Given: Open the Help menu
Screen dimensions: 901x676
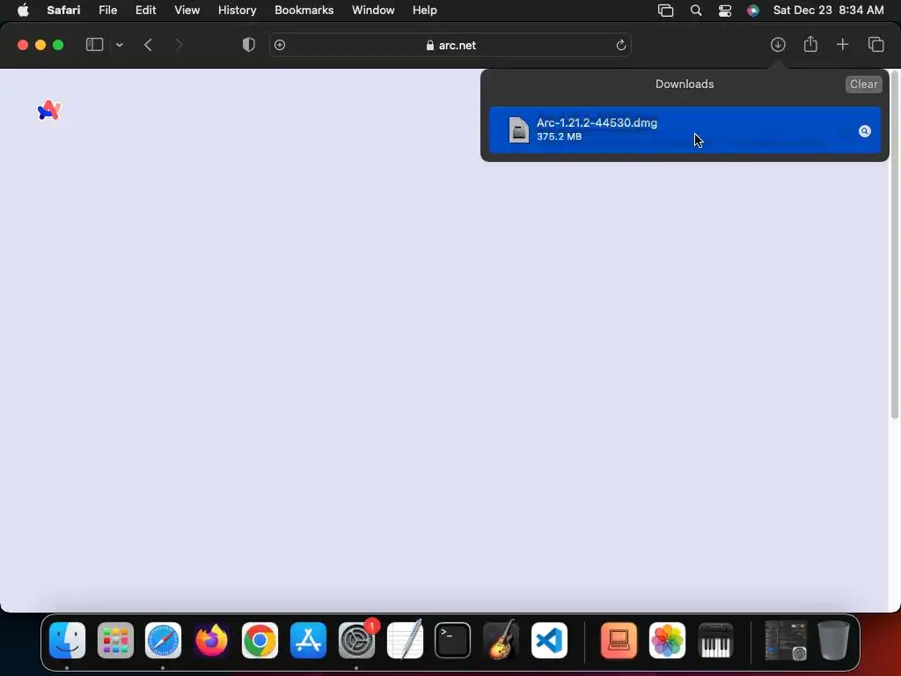Looking at the screenshot, I should pos(425,11).
